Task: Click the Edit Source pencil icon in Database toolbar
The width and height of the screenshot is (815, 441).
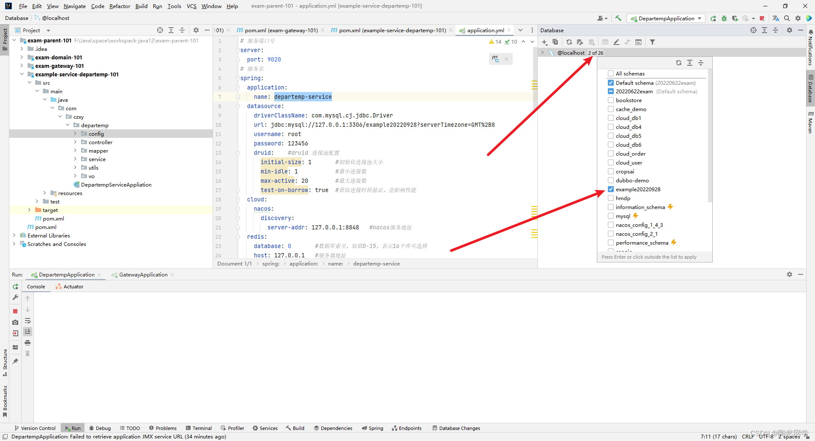Action: point(616,42)
